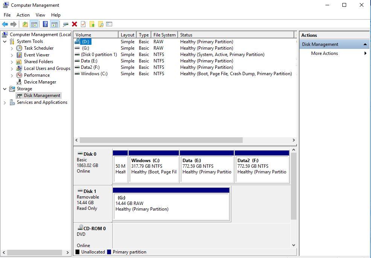Click the Services and Applications icon

click(12, 102)
